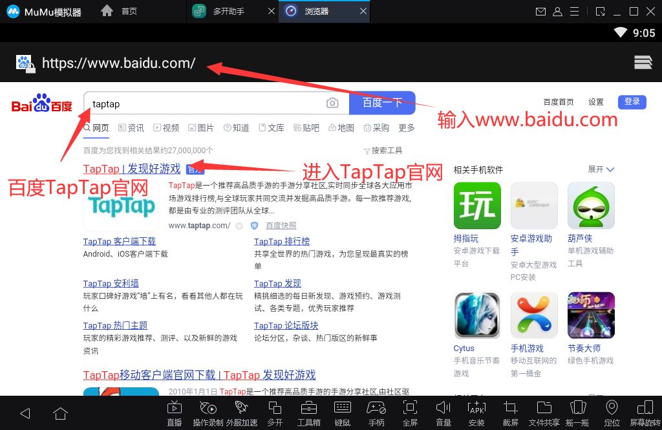Open 百度快照 cached page link
662x430 pixels.
coord(281,226)
